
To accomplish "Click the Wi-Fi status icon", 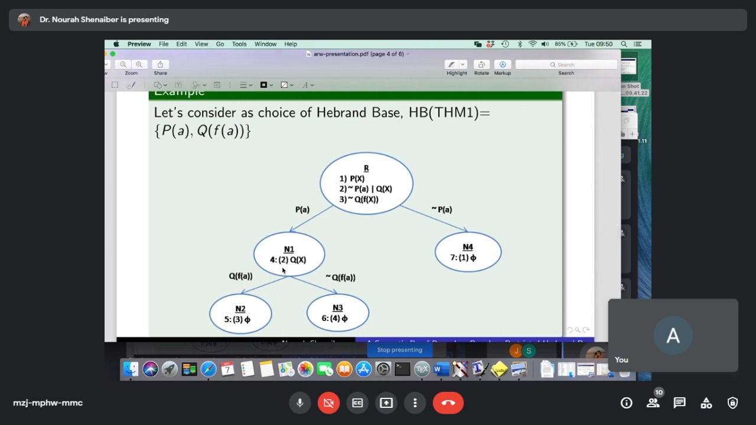I will (533, 44).
